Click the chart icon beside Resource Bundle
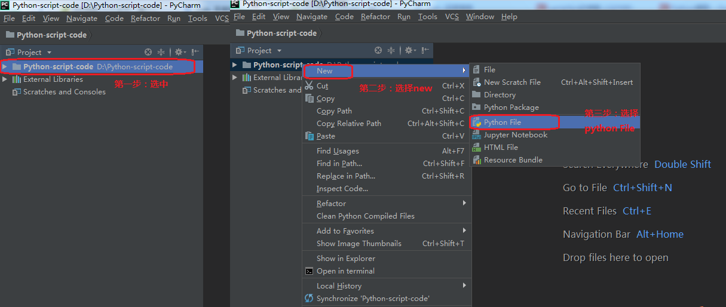 click(476, 160)
